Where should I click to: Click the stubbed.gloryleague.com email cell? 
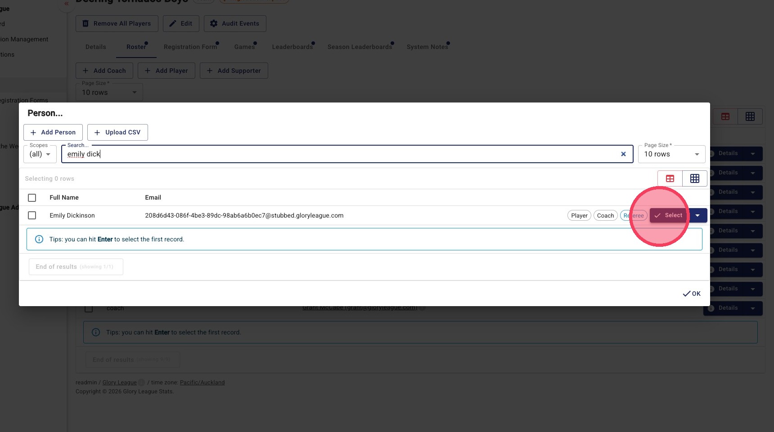tap(244, 215)
